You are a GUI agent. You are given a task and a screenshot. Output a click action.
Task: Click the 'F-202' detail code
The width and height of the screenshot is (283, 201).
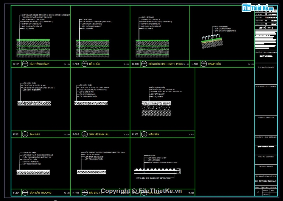[76, 134]
